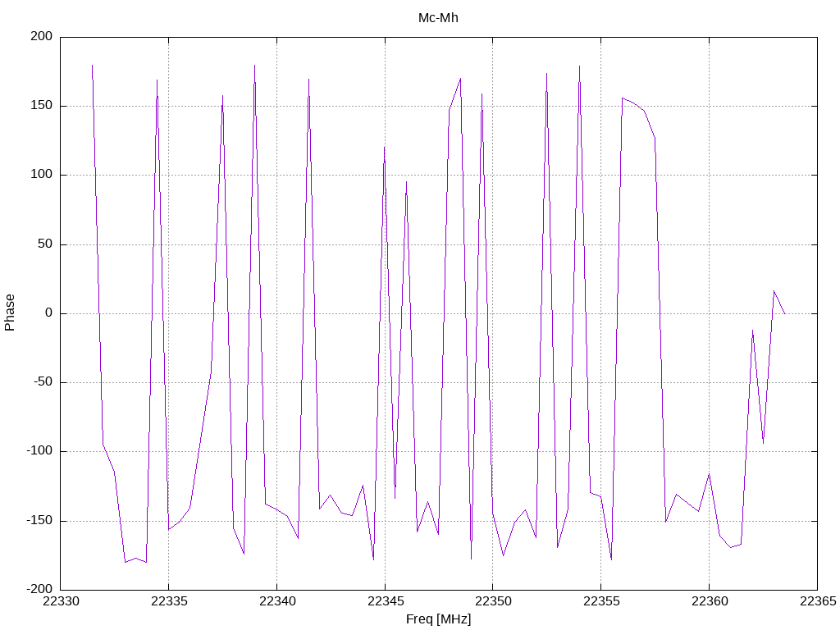The width and height of the screenshot is (840, 630).
Task: Click the x-axis tick label 22365
Action: (x=818, y=601)
